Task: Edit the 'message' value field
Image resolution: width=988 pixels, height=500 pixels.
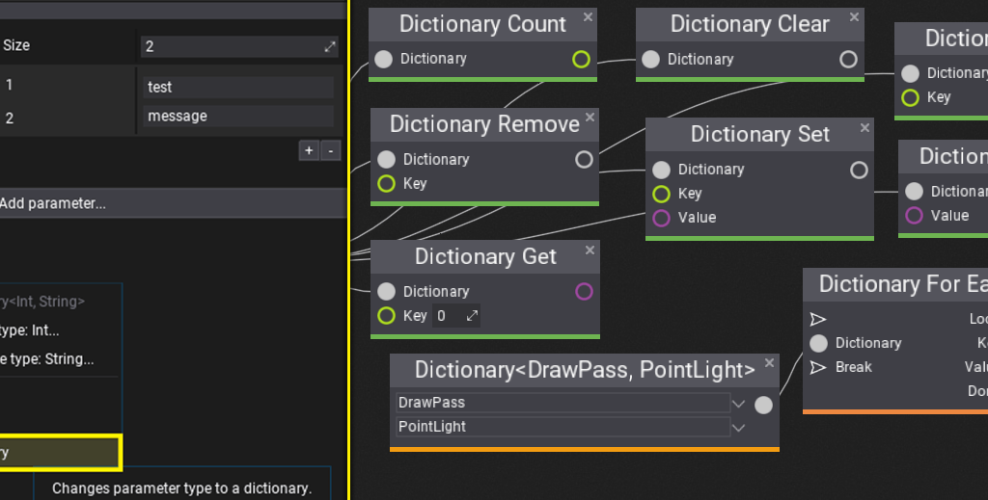Action: (x=239, y=116)
